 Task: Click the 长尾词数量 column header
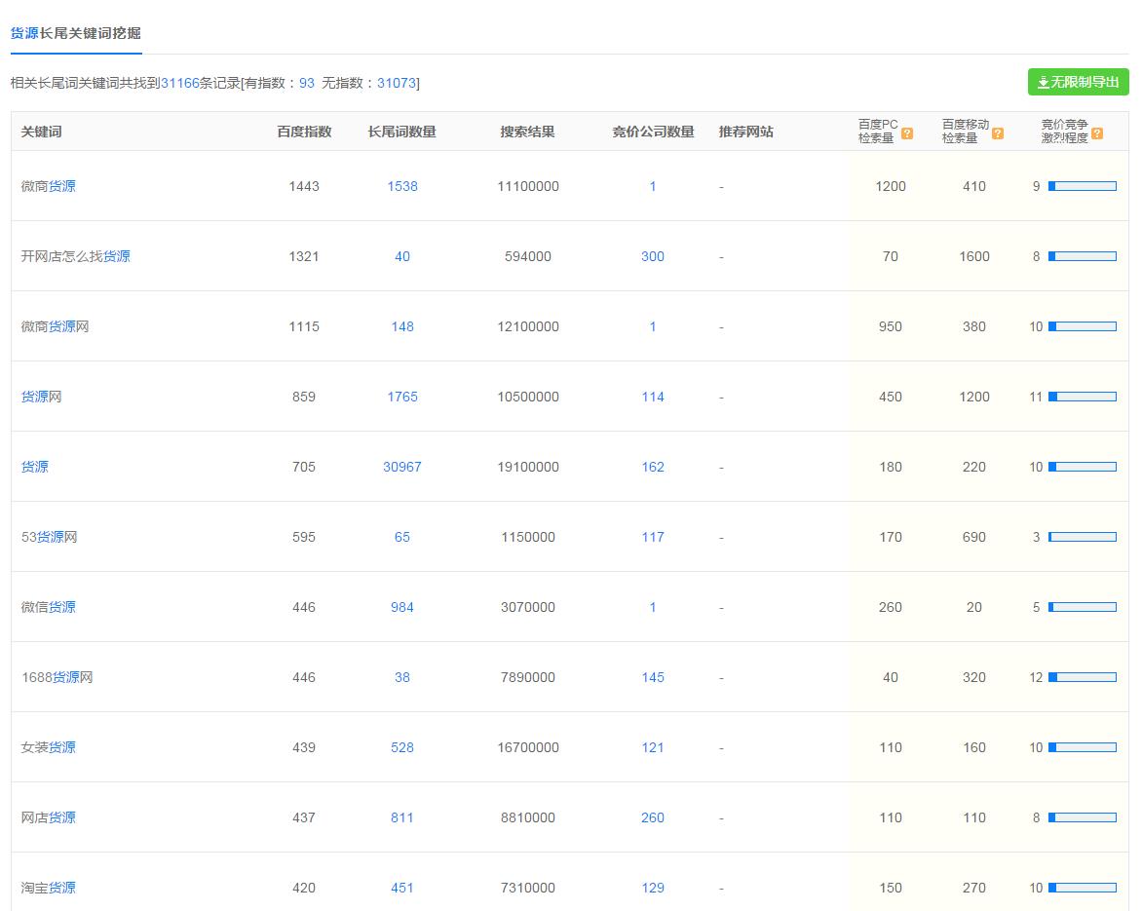pos(401,132)
